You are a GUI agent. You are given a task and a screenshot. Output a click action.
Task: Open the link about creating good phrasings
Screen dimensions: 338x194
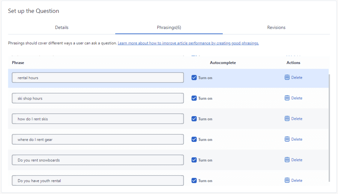188,43
